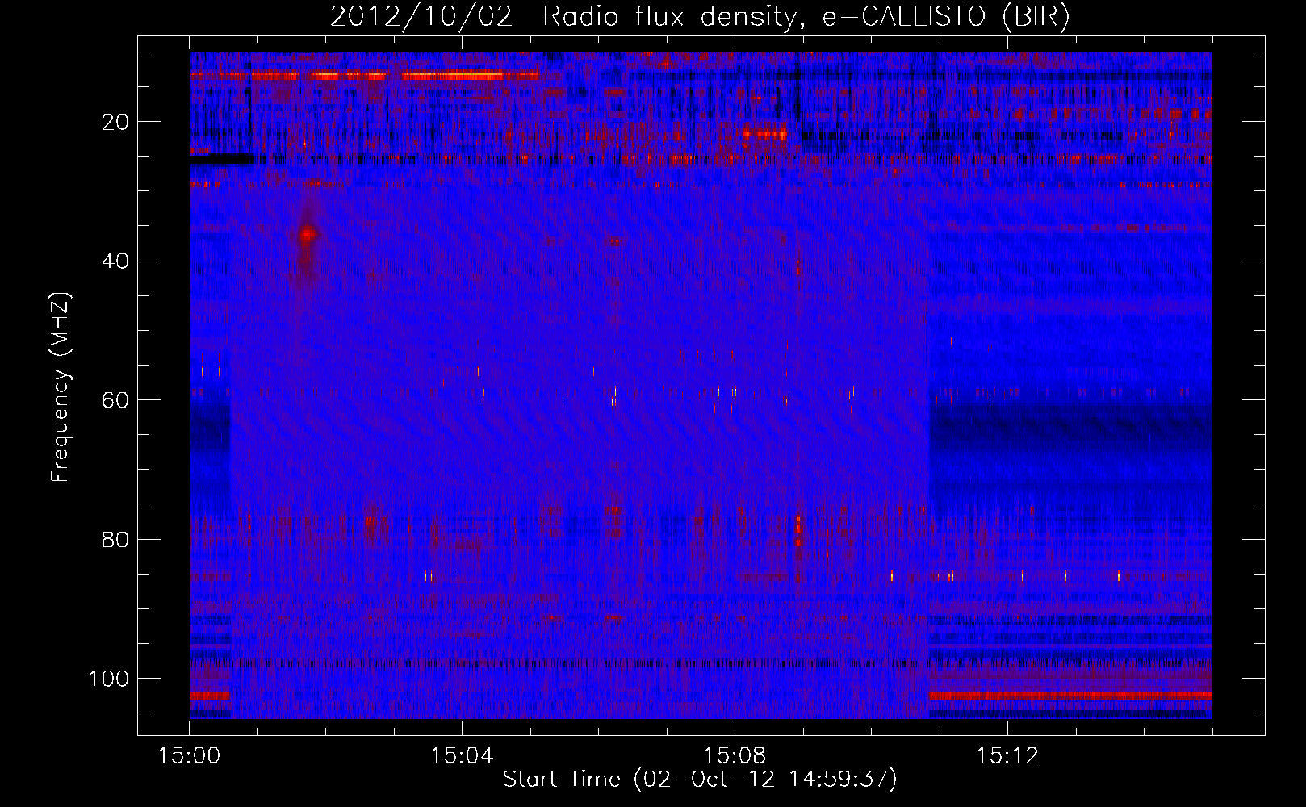Click the 20 frequency tick label
The width and height of the screenshot is (1306, 807).
tap(116, 122)
